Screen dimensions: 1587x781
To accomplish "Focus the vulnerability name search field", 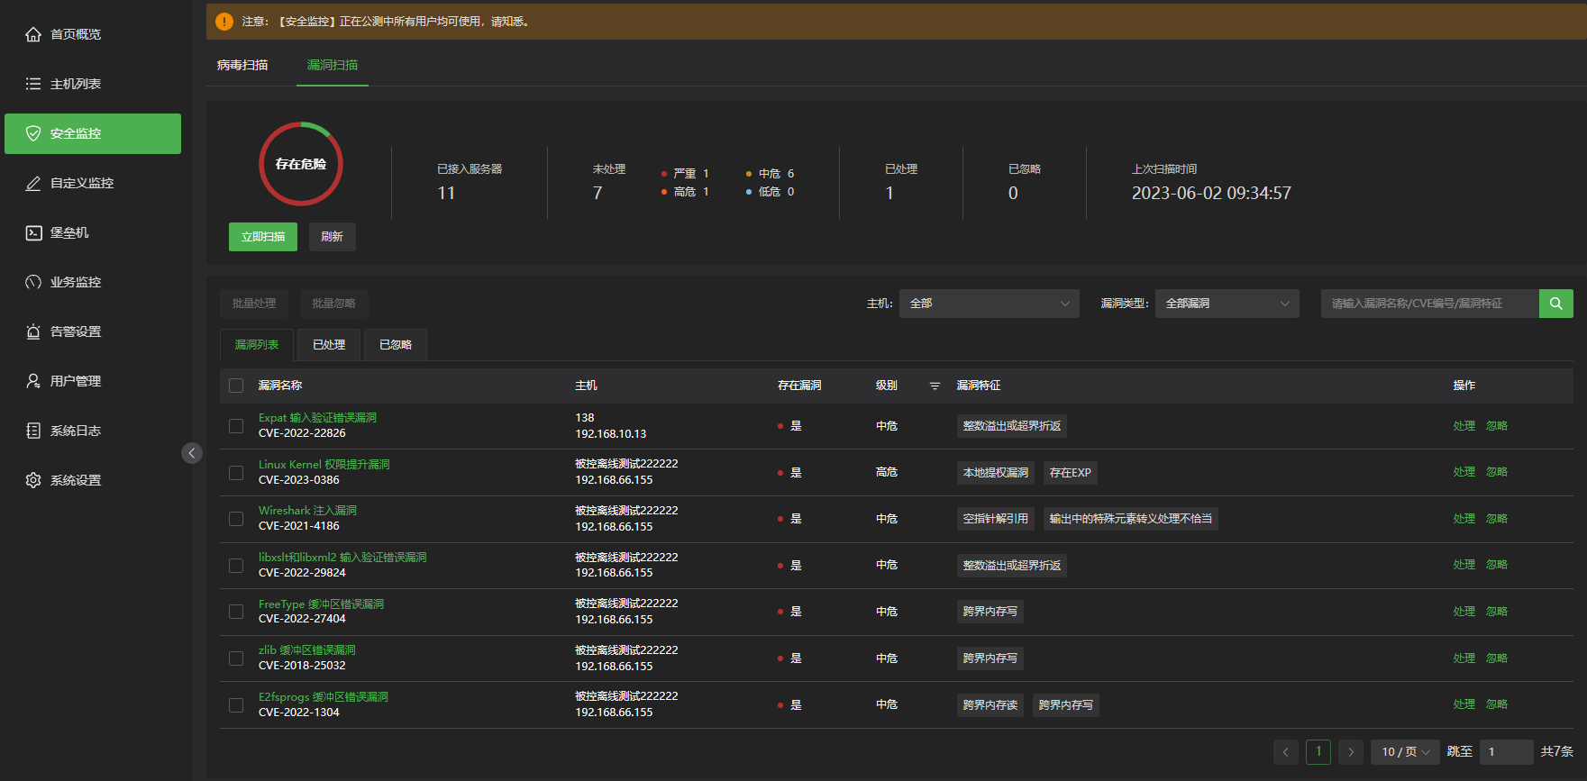I will pos(1429,304).
